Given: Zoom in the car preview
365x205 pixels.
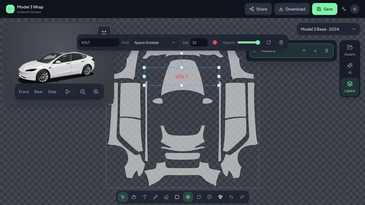Looking at the screenshot, I should [96, 92].
